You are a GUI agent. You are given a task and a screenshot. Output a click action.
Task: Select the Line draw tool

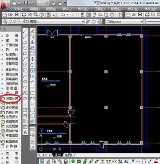pyautogui.click(x=25, y=31)
